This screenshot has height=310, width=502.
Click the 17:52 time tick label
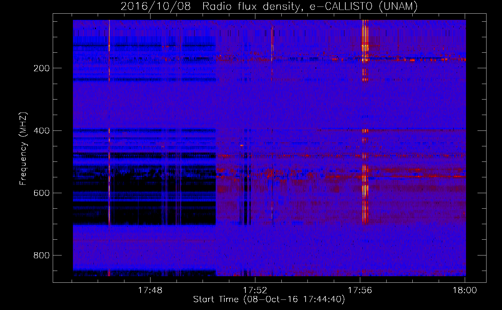[x=255, y=290]
